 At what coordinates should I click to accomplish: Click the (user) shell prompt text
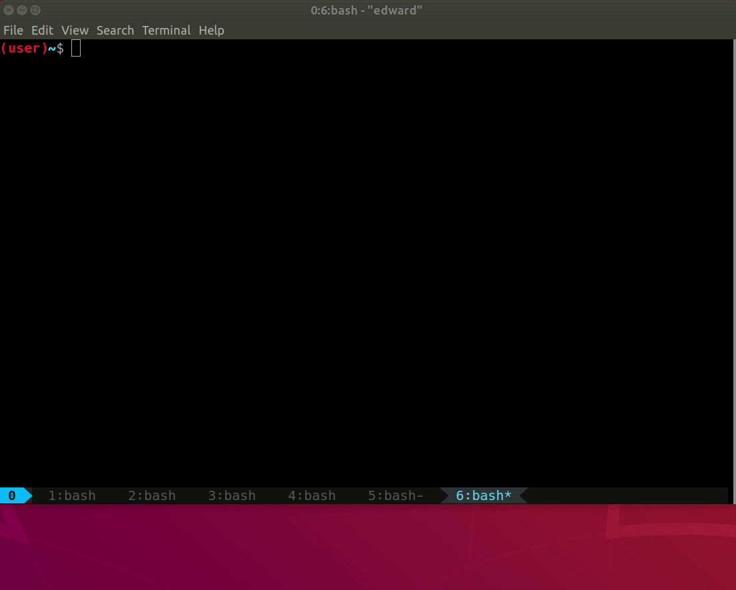[25, 49]
